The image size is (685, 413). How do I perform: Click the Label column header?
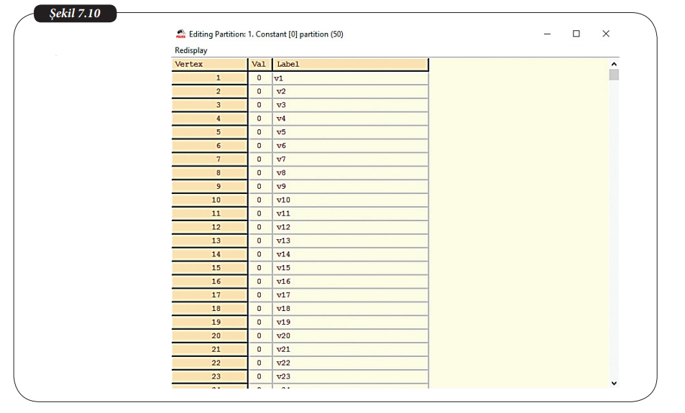click(x=350, y=65)
